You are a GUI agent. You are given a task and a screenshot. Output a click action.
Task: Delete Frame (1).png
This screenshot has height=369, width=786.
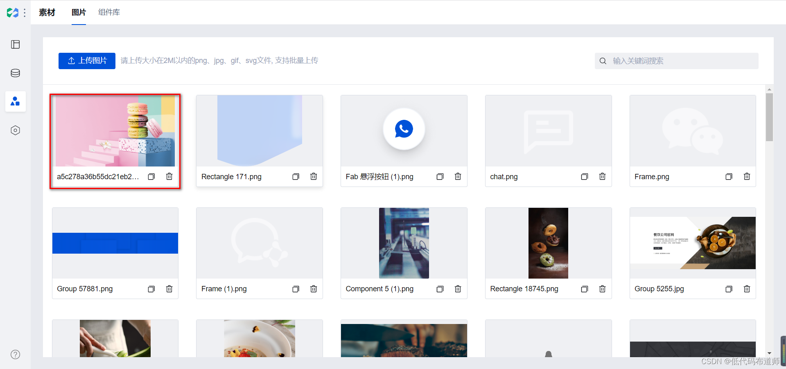click(314, 289)
